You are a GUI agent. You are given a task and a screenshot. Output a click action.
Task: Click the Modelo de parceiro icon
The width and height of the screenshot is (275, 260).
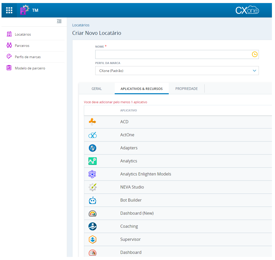pos(9,68)
